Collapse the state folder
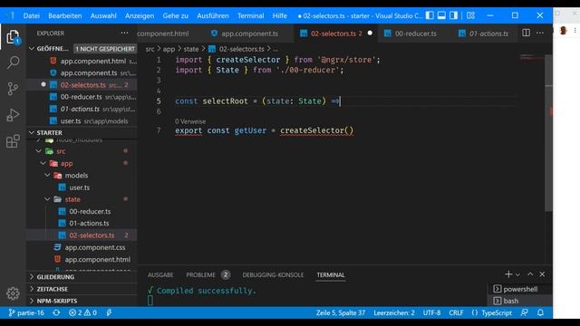This screenshot has height=326, width=580. tap(47, 199)
